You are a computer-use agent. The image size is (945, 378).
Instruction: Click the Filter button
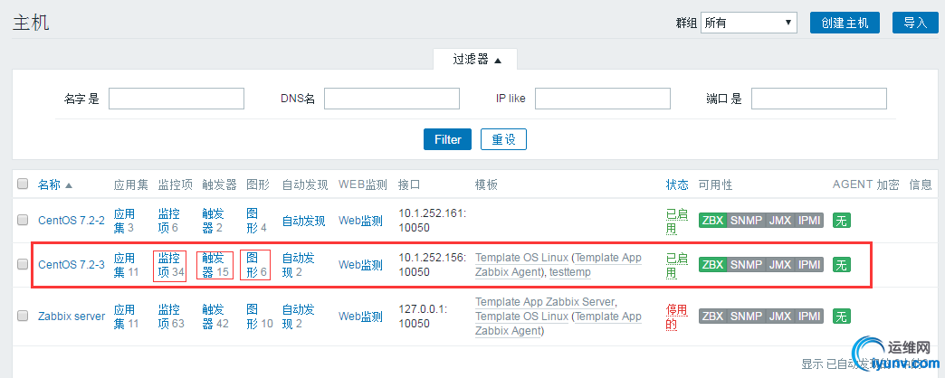[447, 139]
